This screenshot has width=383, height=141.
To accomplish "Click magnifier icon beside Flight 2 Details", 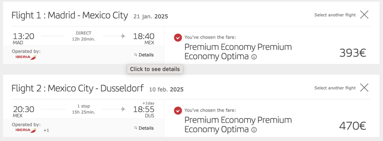I will tap(136, 128).
